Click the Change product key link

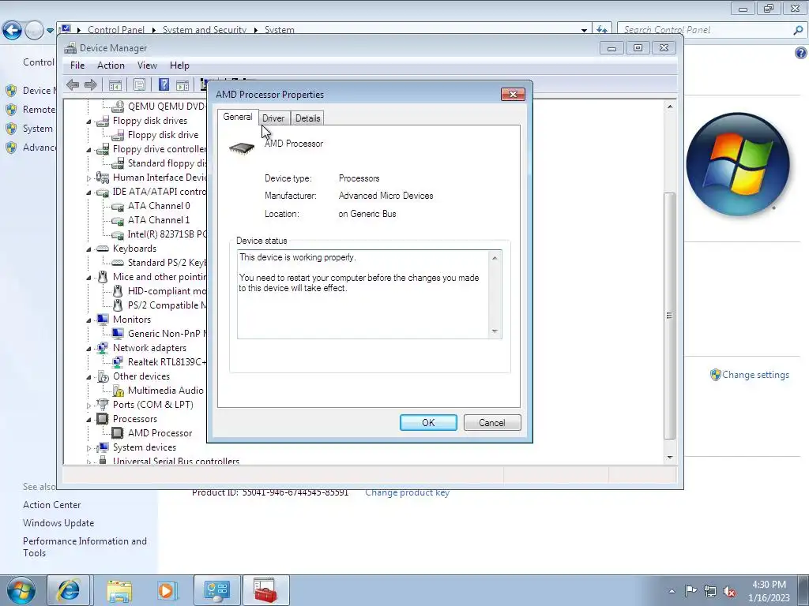(x=407, y=492)
